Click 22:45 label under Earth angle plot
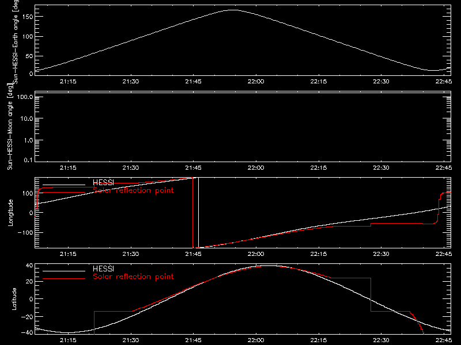 click(444, 82)
